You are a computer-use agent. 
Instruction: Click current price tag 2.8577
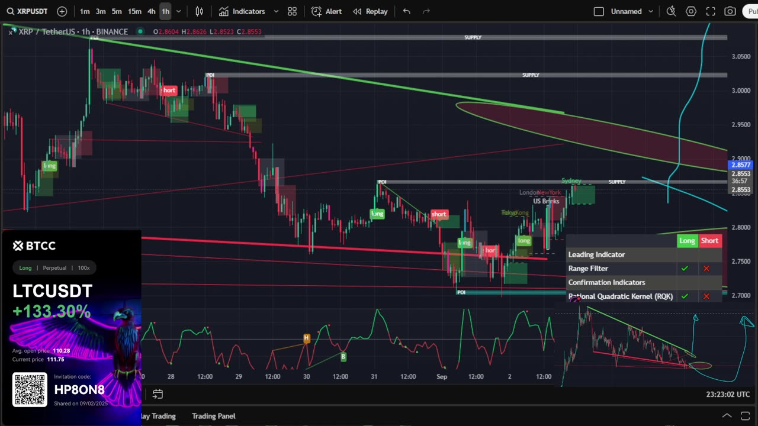click(x=741, y=165)
